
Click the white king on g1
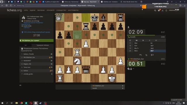[x=112, y=78]
